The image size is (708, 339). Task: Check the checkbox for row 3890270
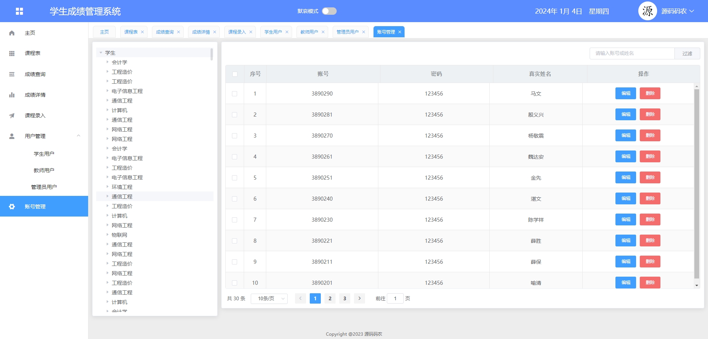[x=235, y=136]
